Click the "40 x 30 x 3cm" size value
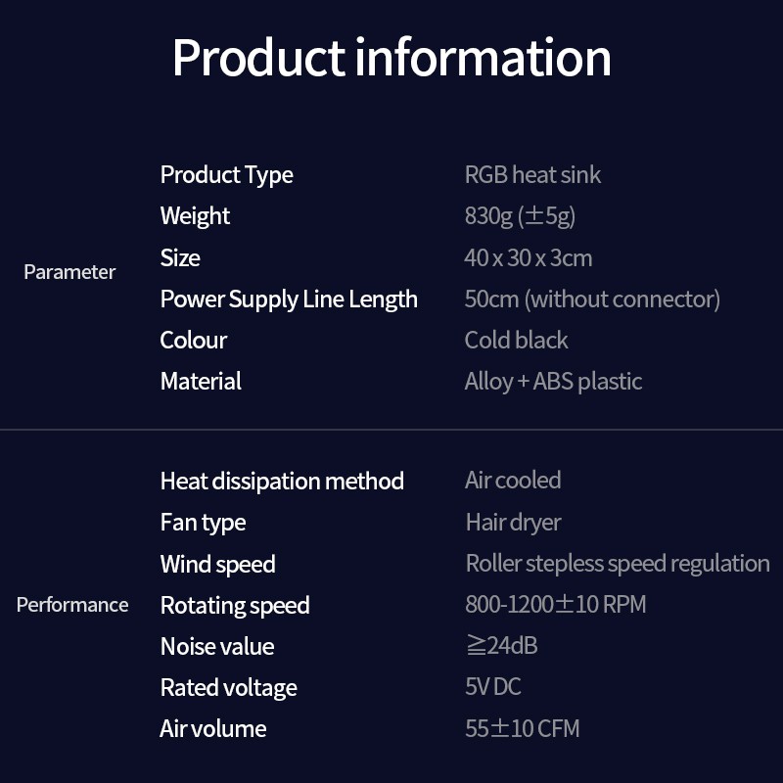This screenshot has height=783, width=783. (528, 258)
